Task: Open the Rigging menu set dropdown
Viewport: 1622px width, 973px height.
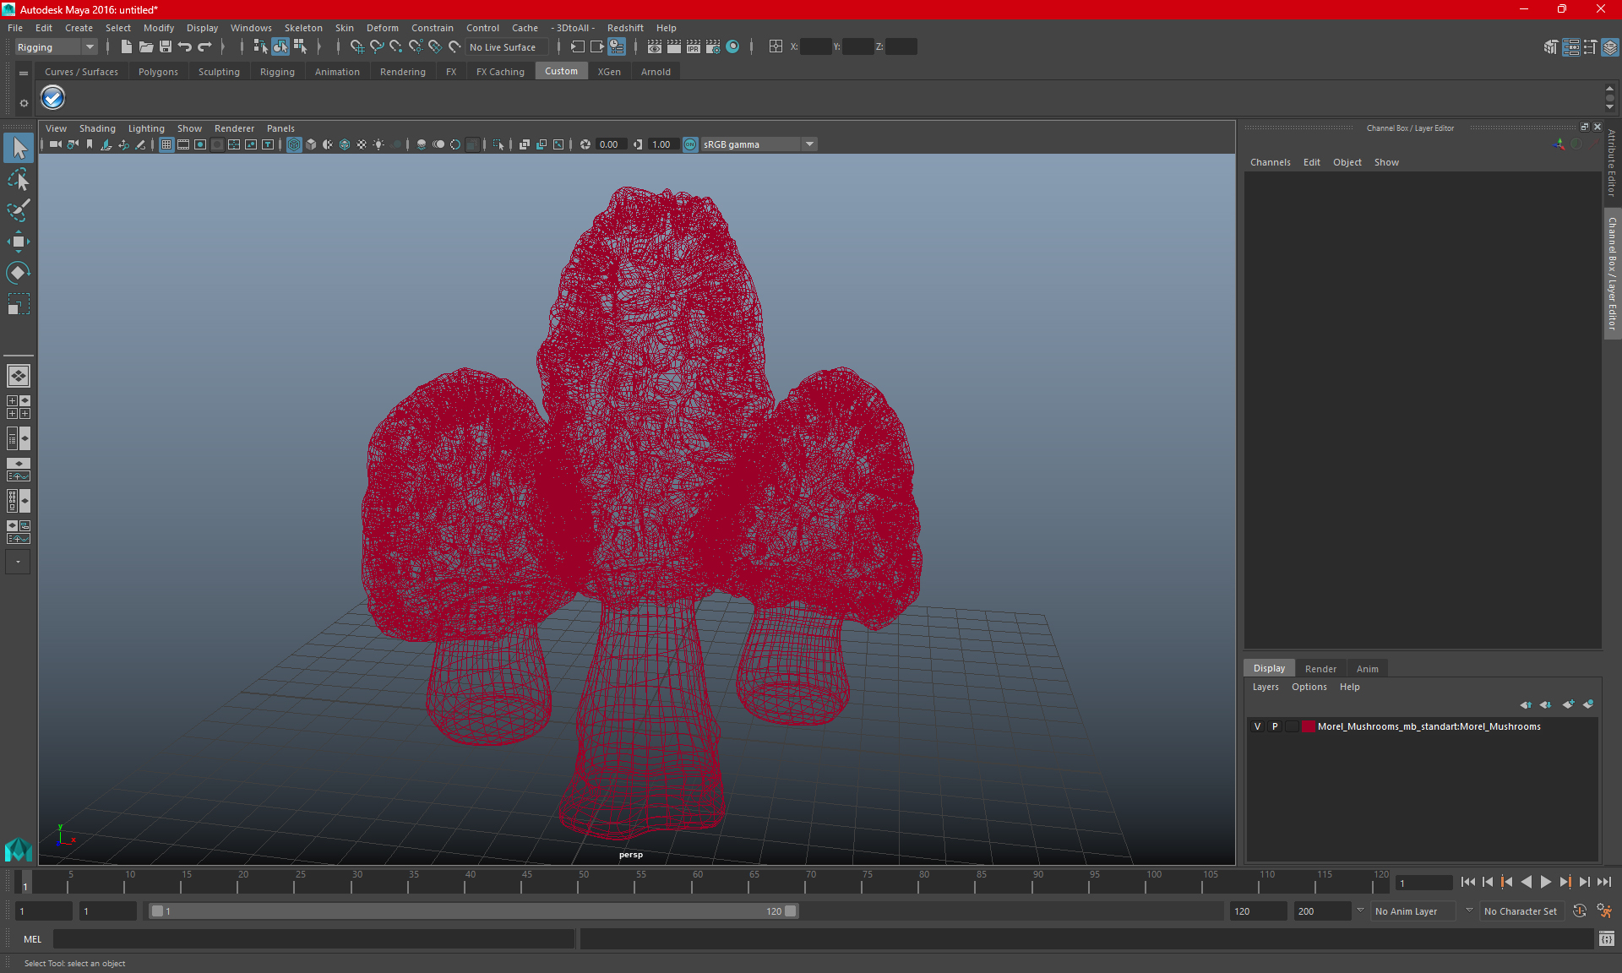Action: [x=55, y=47]
